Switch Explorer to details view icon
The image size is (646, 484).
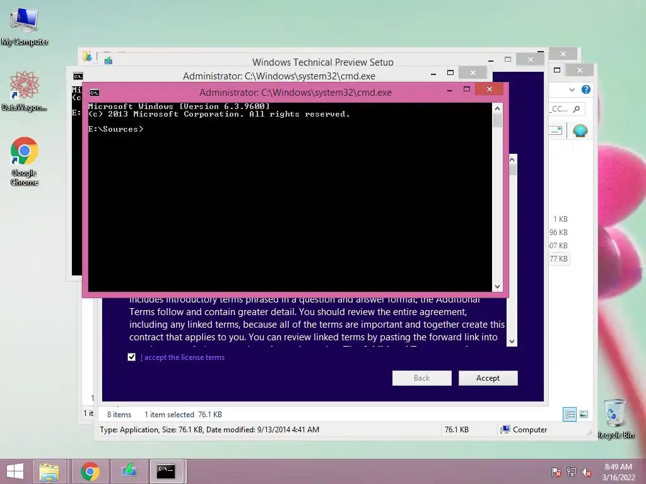click(570, 414)
